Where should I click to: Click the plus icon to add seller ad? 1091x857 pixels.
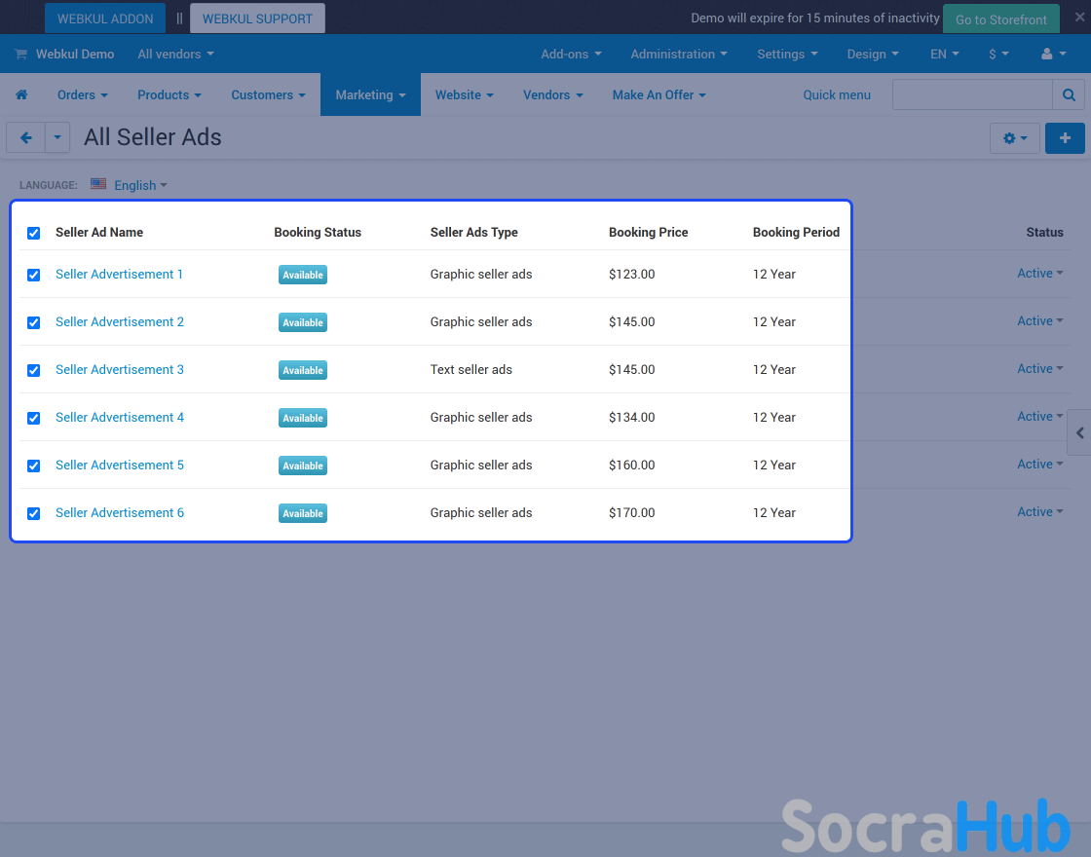tap(1065, 138)
